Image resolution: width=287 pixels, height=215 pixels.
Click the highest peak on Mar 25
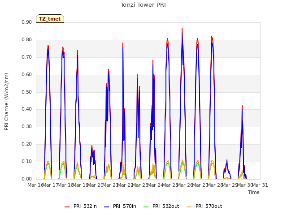pyautogui.click(x=182, y=28)
